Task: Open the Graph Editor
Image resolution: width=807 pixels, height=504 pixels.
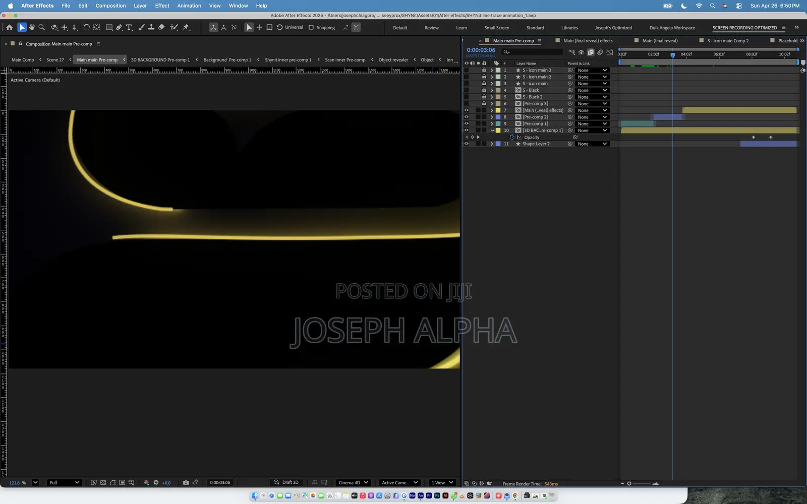Action: (x=610, y=52)
